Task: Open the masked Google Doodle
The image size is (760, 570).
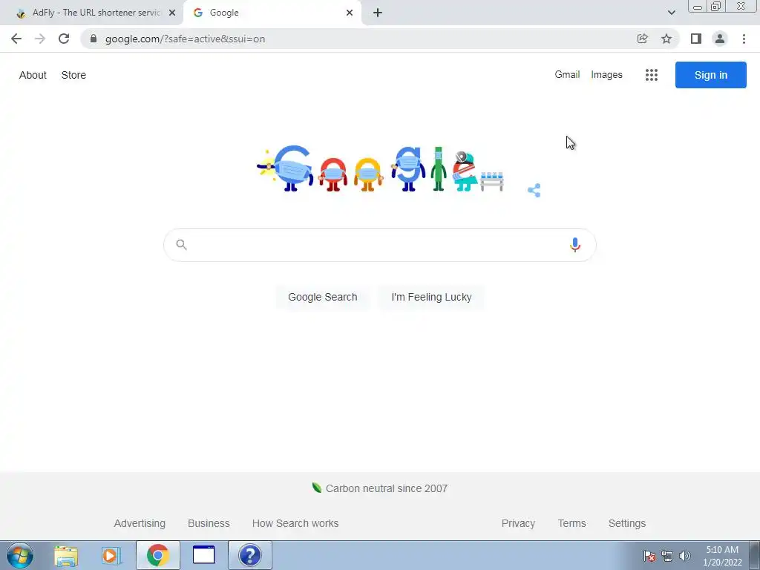Action: pyautogui.click(x=380, y=168)
